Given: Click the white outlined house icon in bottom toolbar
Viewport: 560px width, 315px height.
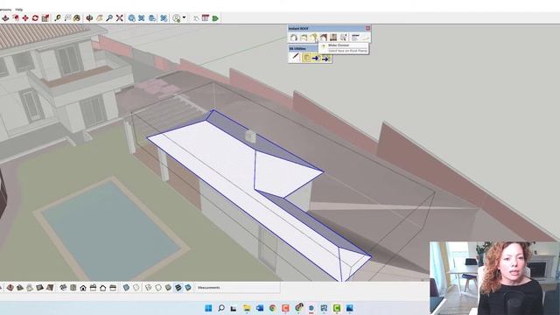Looking at the screenshot, I should [x=103, y=288].
